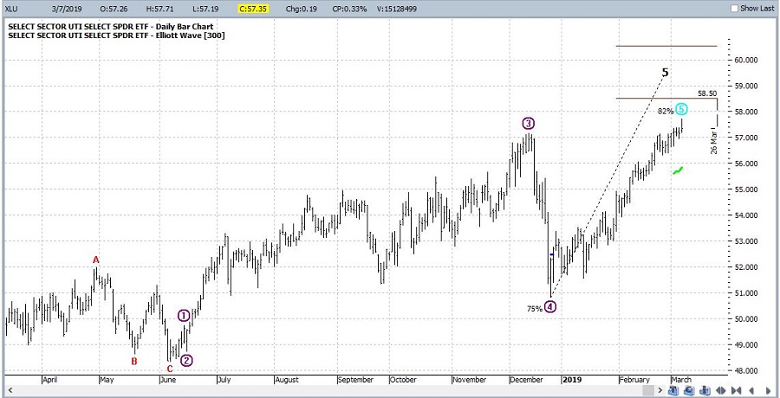The width and height of the screenshot is (780, 398).
Task: Click the expand bar spacing diamond-arrows icon
Action: pos(721,391)
